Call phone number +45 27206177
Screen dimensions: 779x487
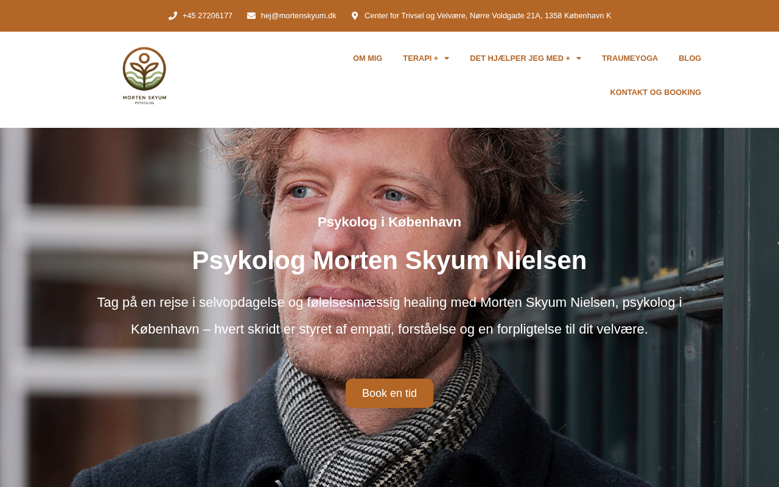(208, 16)
